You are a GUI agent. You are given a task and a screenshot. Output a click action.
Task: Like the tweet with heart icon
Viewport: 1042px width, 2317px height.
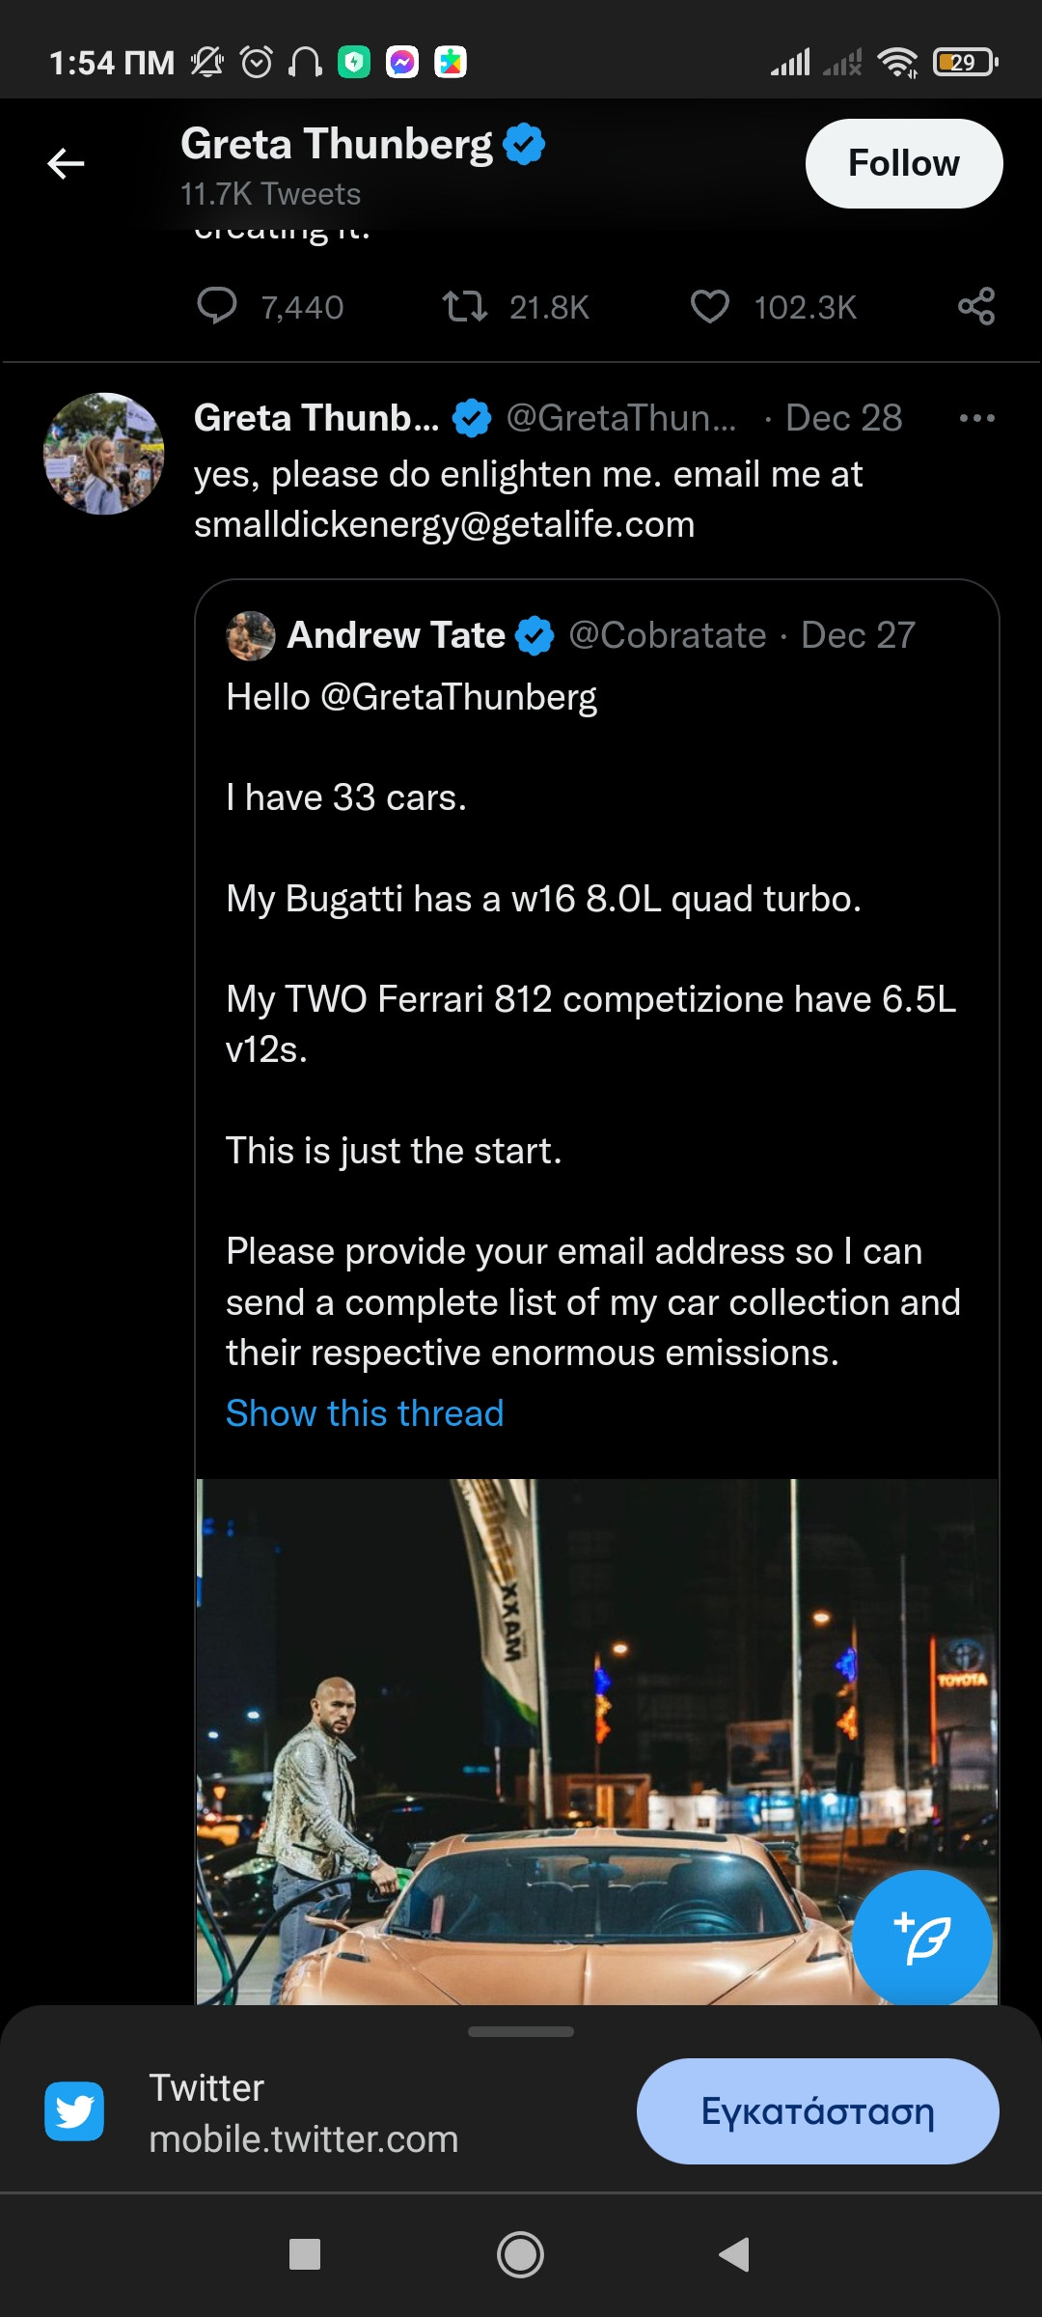pos(710,307)
